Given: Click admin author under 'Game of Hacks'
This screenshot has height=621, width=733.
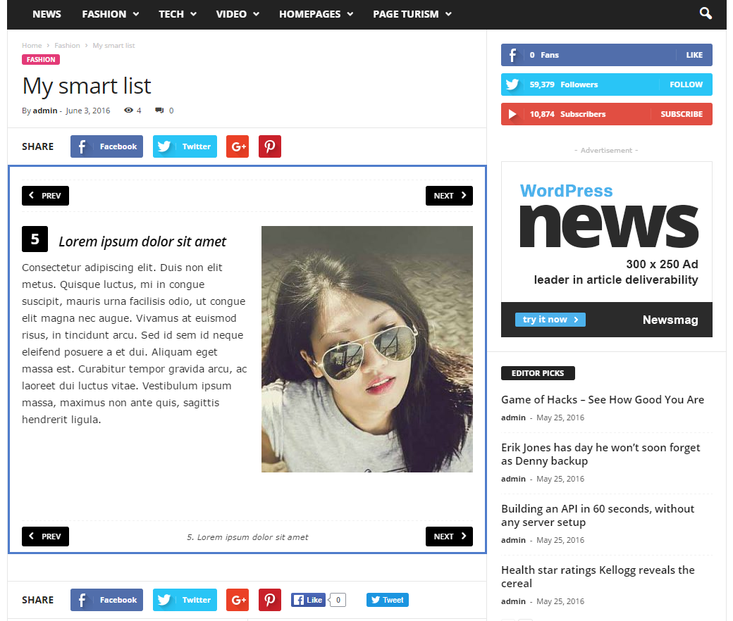Looking at the screenshot, I should pyautogui.click(x=513, y=418).
